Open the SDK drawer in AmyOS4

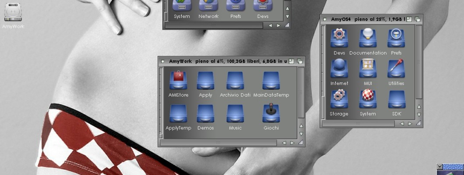coord(396,99)
